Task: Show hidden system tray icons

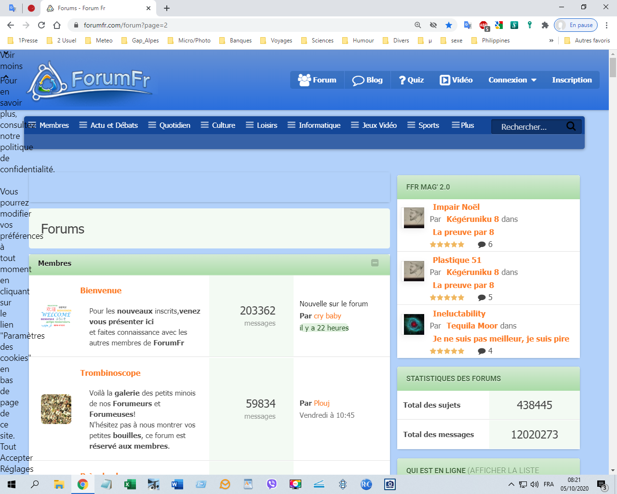Action: (x=511, y=484)
